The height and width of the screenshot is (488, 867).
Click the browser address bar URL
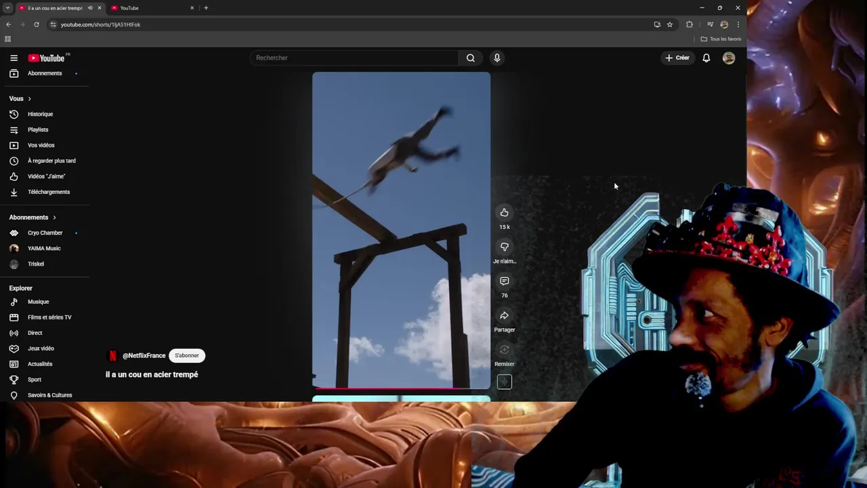(x=100, y=24)
